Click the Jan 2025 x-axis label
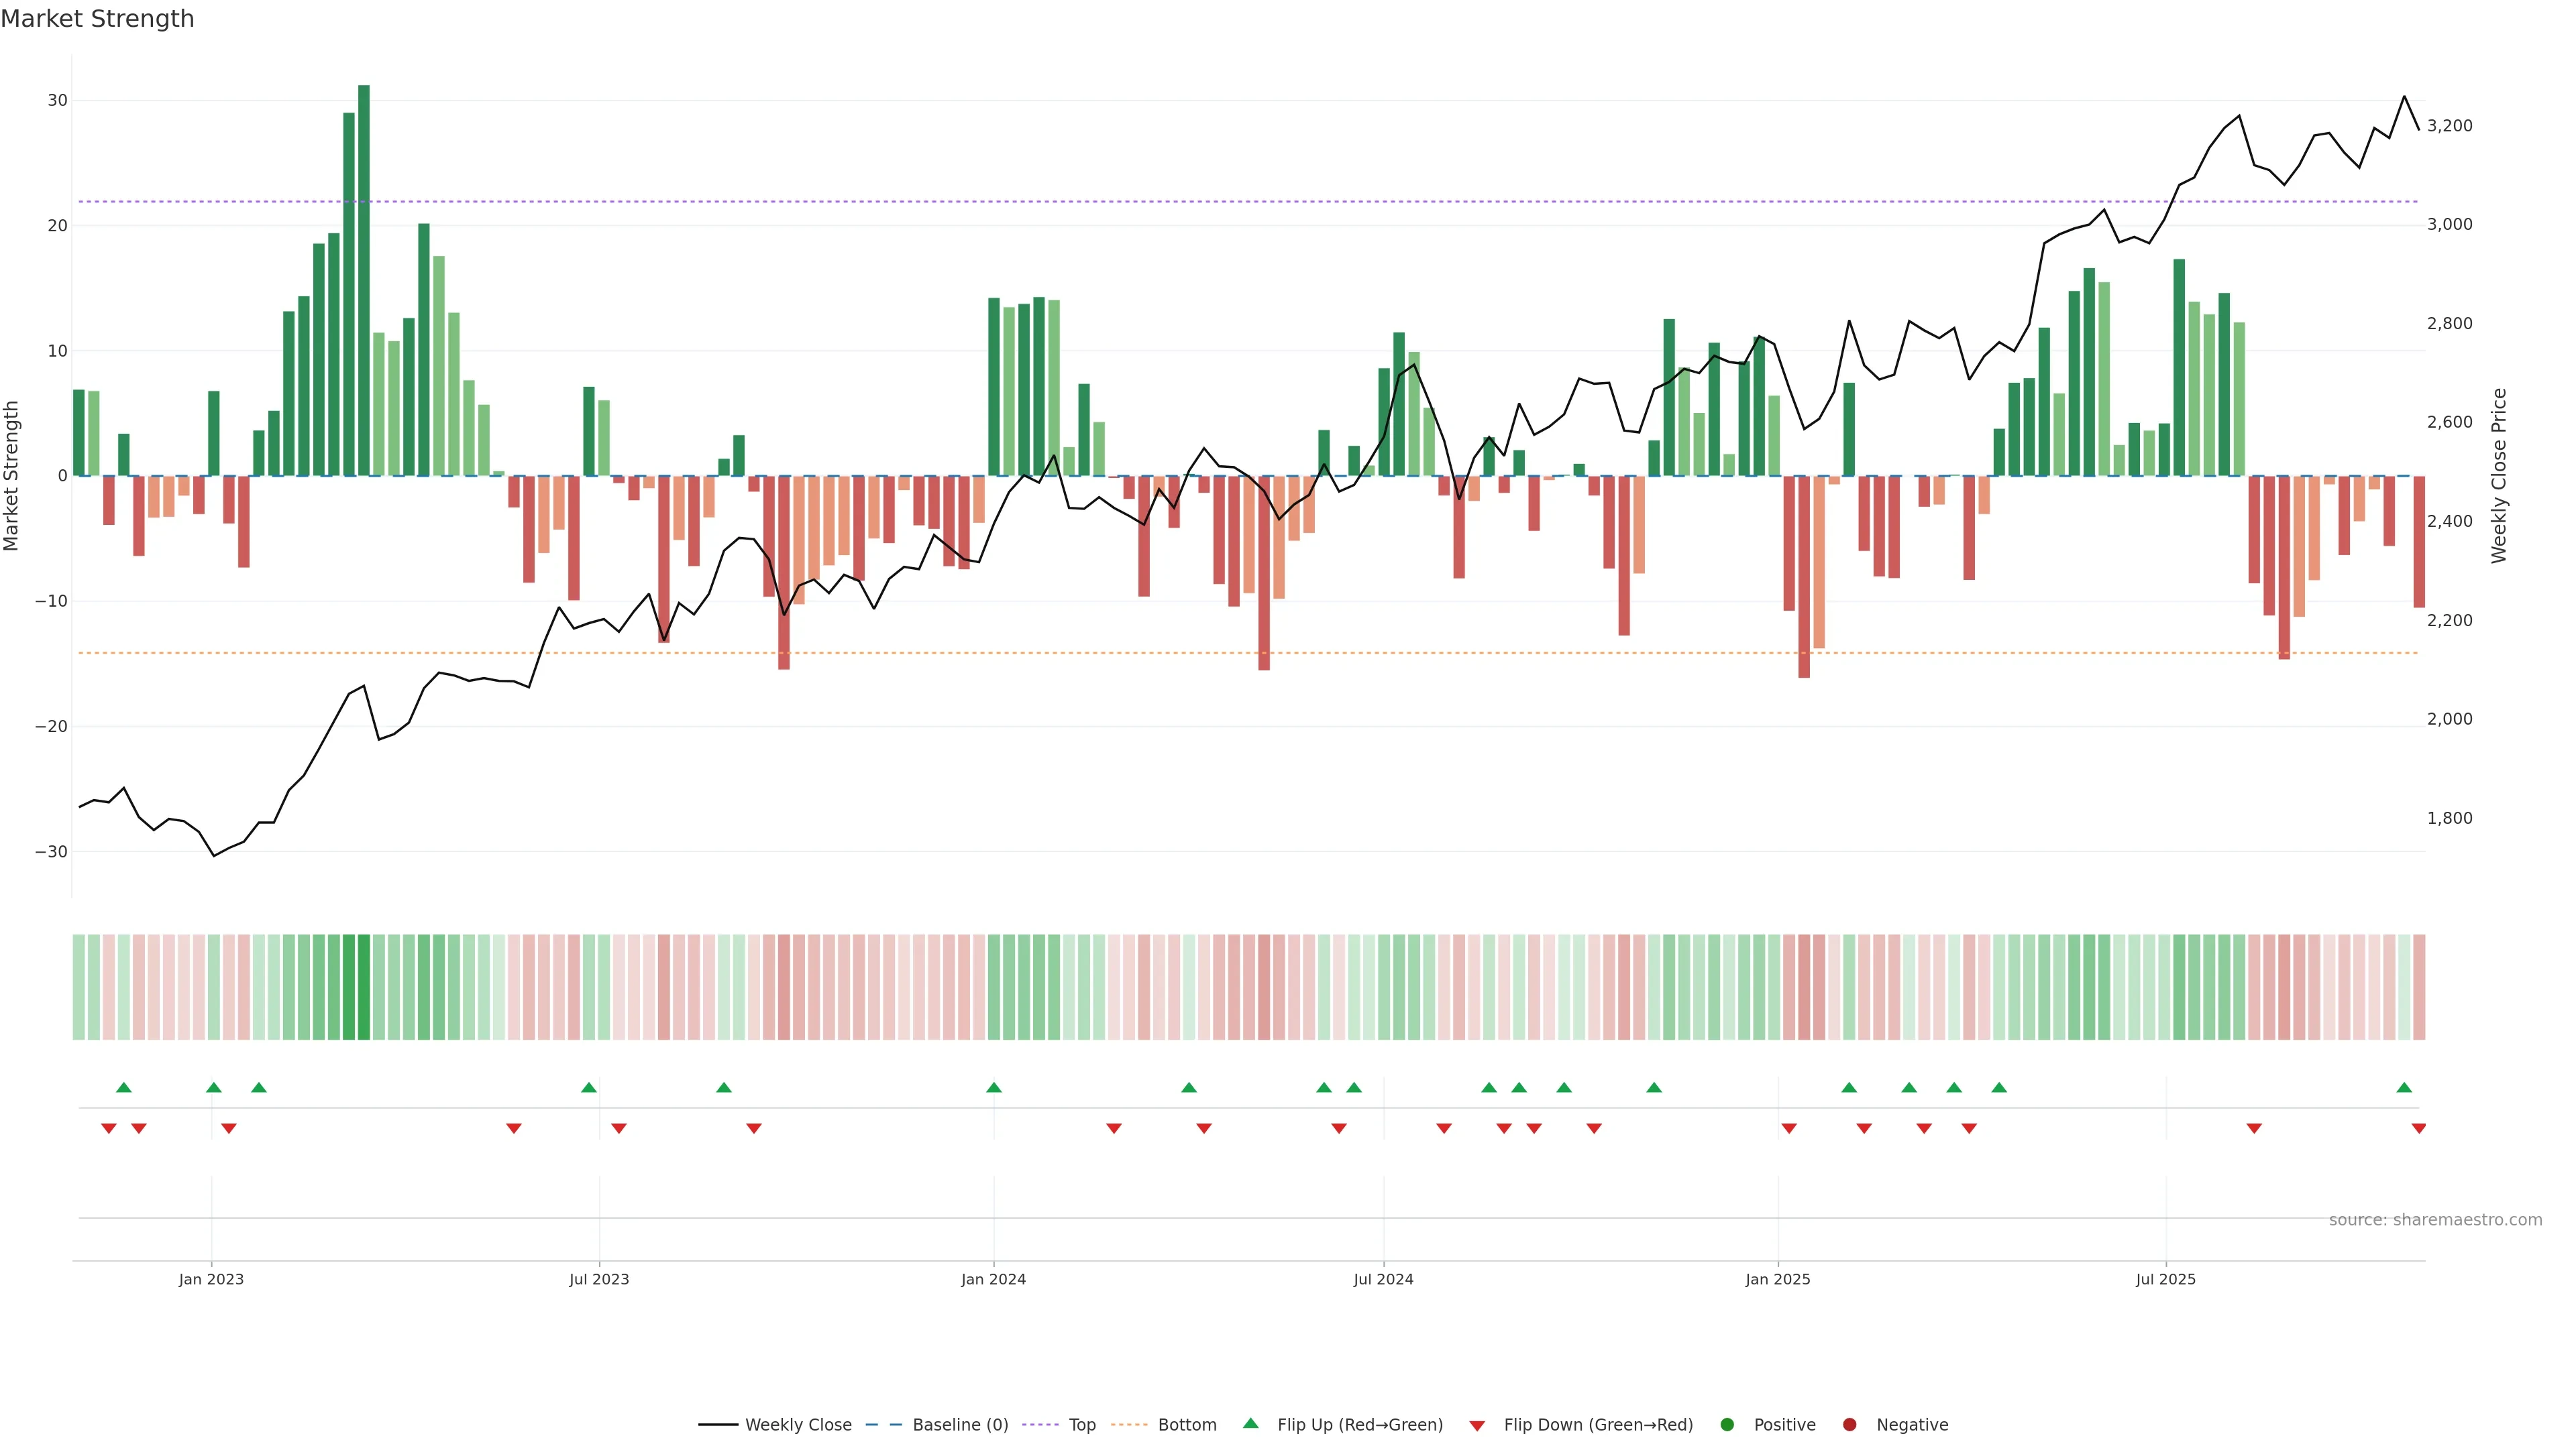The width and height of the screenshot is (2576, 1448). [1778, 1279]
